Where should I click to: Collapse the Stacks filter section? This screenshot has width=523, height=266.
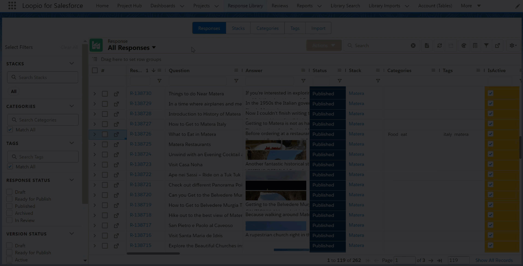[x=72, y=64]
